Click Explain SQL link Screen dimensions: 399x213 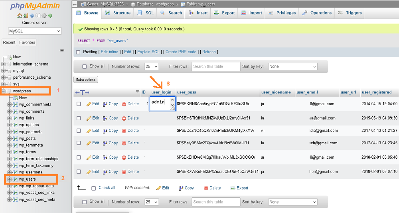(x=148, y=52)
